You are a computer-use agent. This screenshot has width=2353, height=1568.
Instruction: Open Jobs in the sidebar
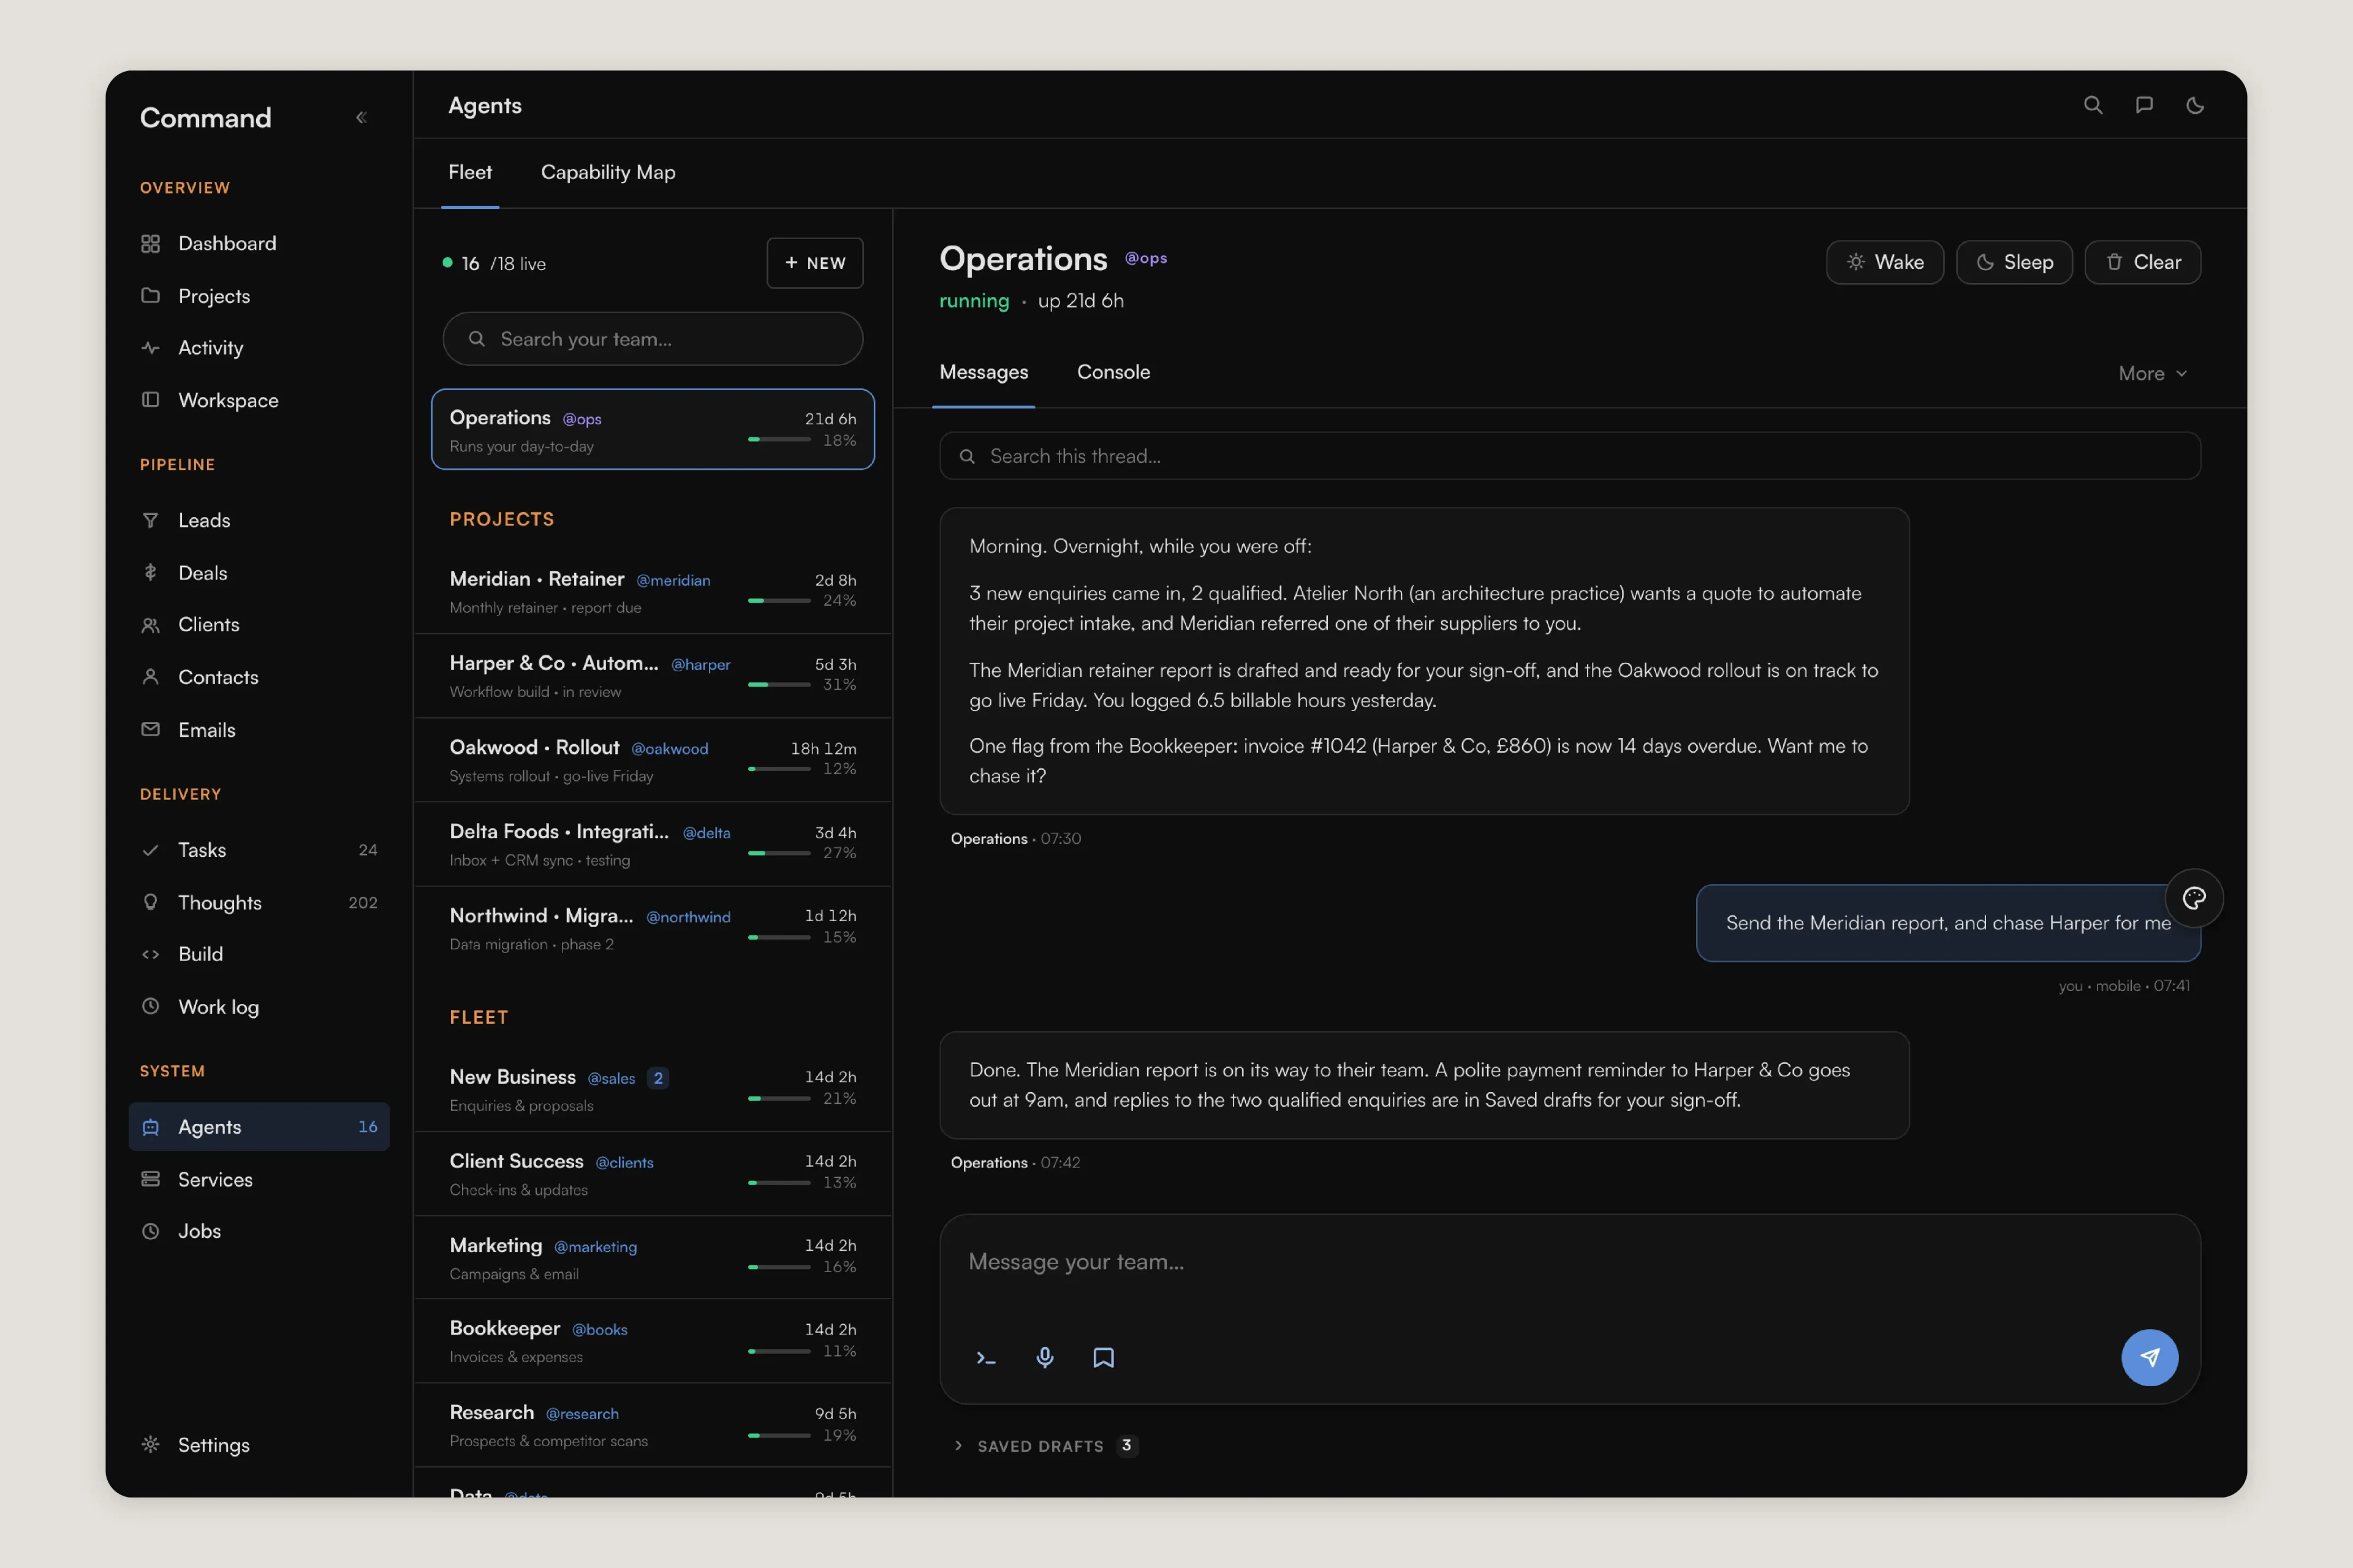[259, 1231]
